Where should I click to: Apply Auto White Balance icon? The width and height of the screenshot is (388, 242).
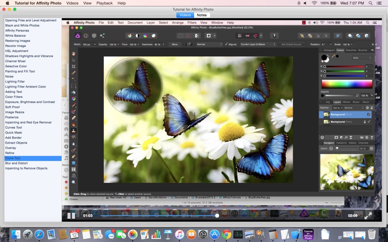click(x=154, y=36)
